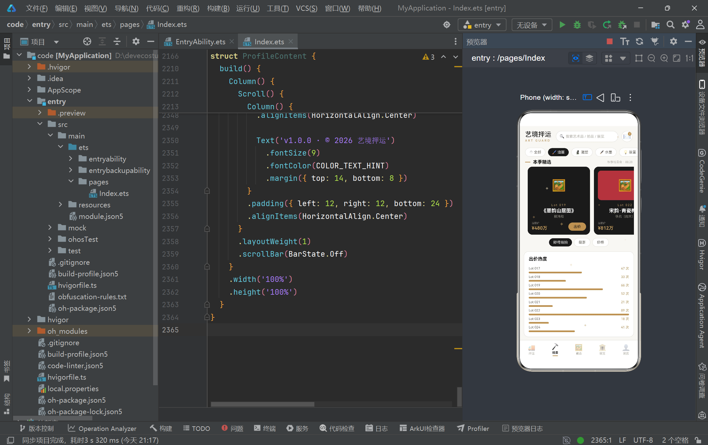Open the user account icon
The width and height of the screenshot is (708, 445).
700,25
